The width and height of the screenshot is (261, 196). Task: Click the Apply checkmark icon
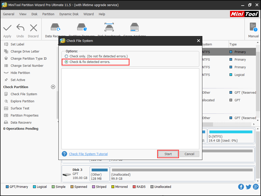pos(7,28)
